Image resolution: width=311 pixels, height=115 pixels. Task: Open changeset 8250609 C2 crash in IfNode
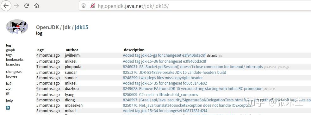(160, 94)
